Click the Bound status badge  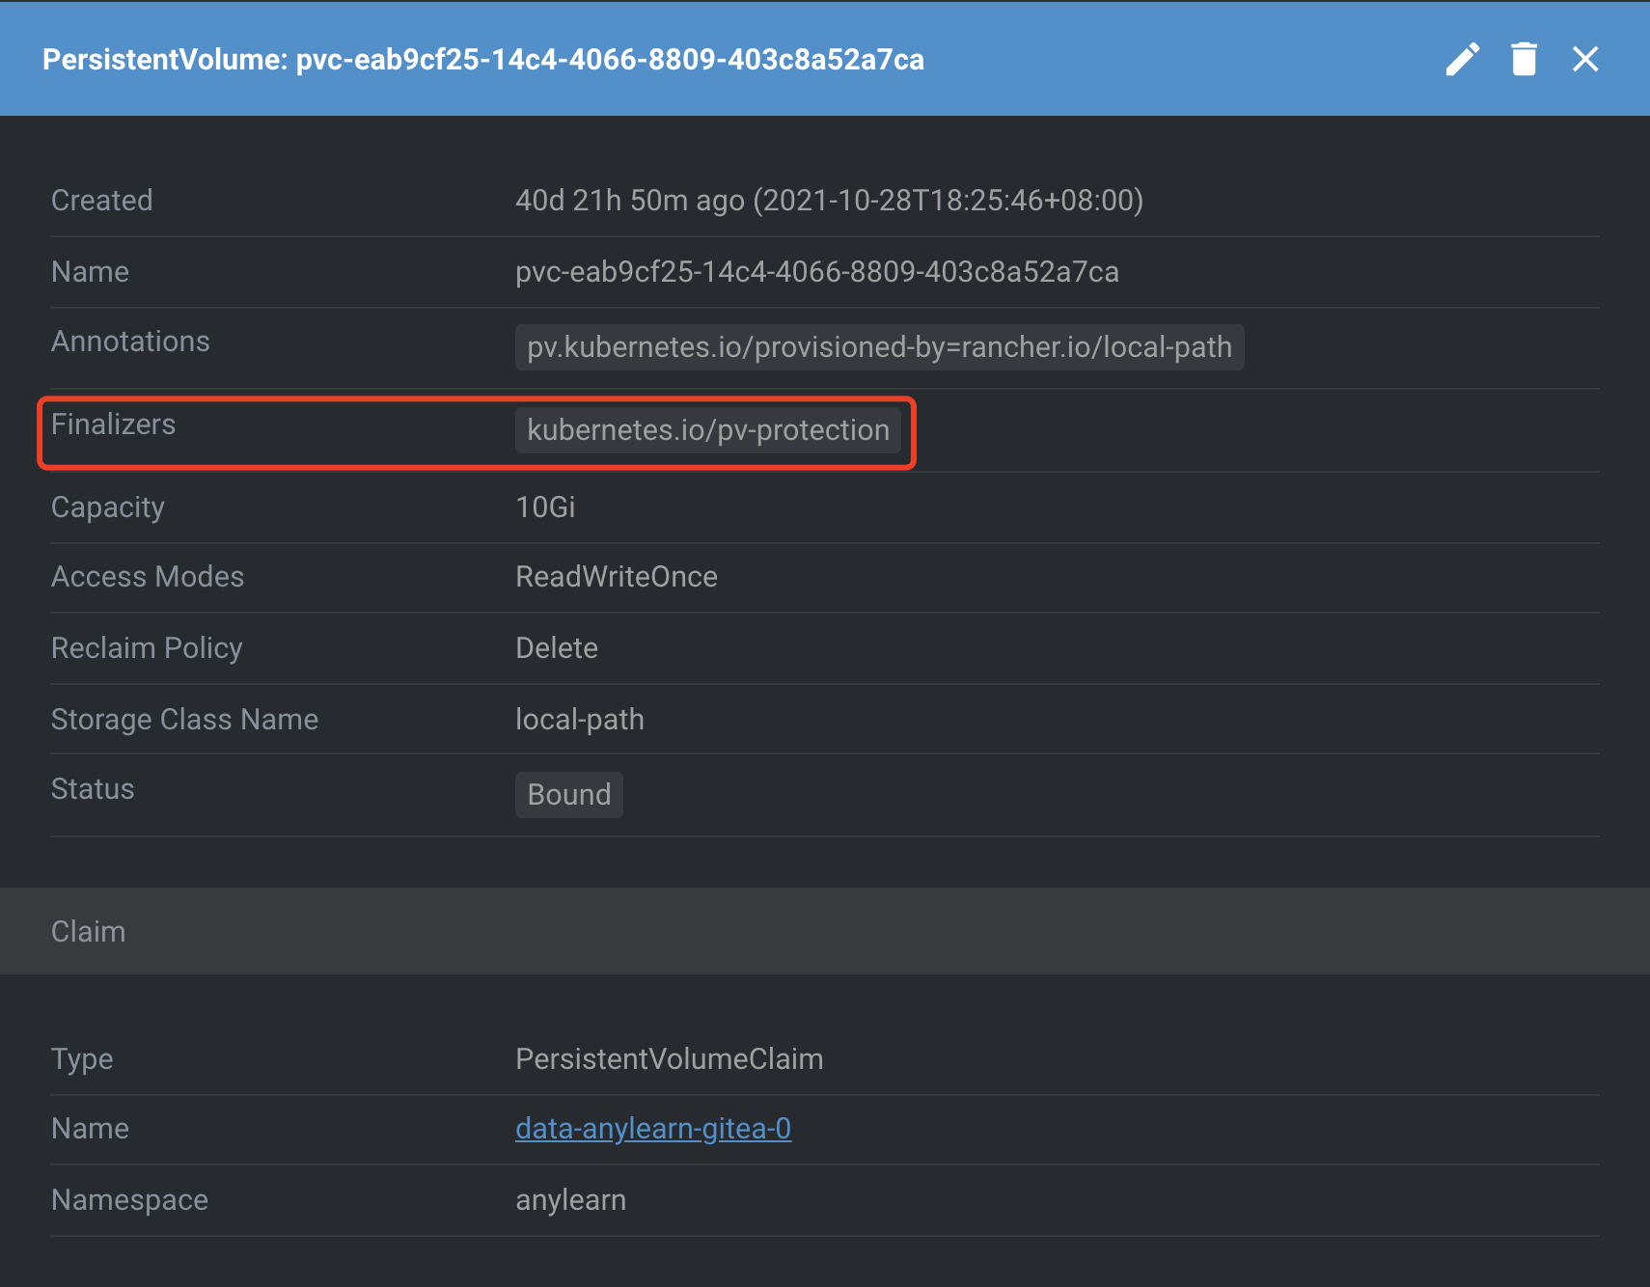[x=568, y=795]
